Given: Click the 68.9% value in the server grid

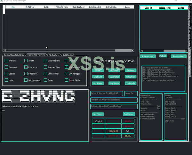Looking at the screenshot, I should [x=128, y=136].
